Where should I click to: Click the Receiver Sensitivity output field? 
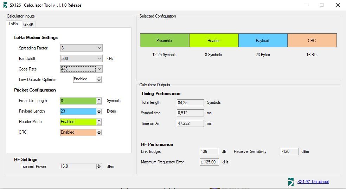[290, 151]
